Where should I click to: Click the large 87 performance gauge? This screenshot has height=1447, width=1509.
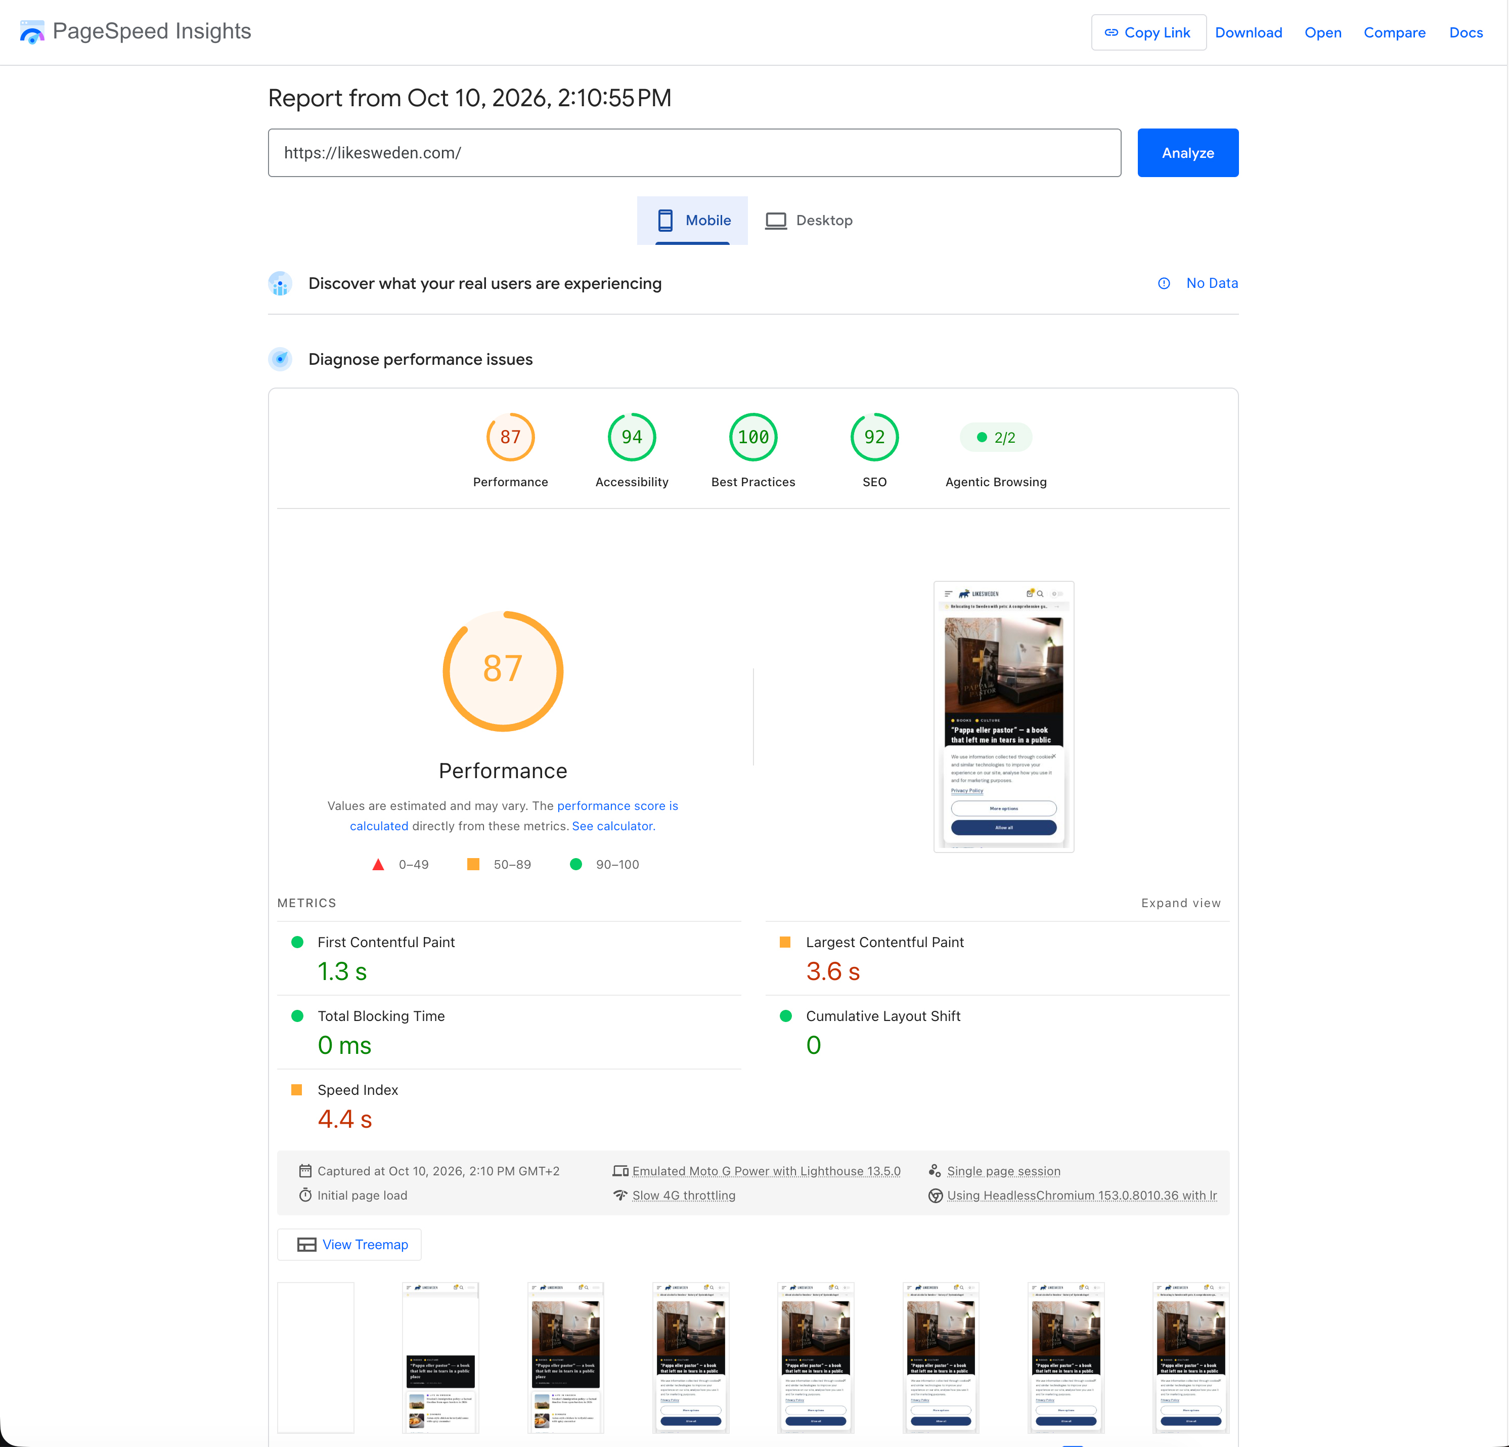[x=503, y=671]
